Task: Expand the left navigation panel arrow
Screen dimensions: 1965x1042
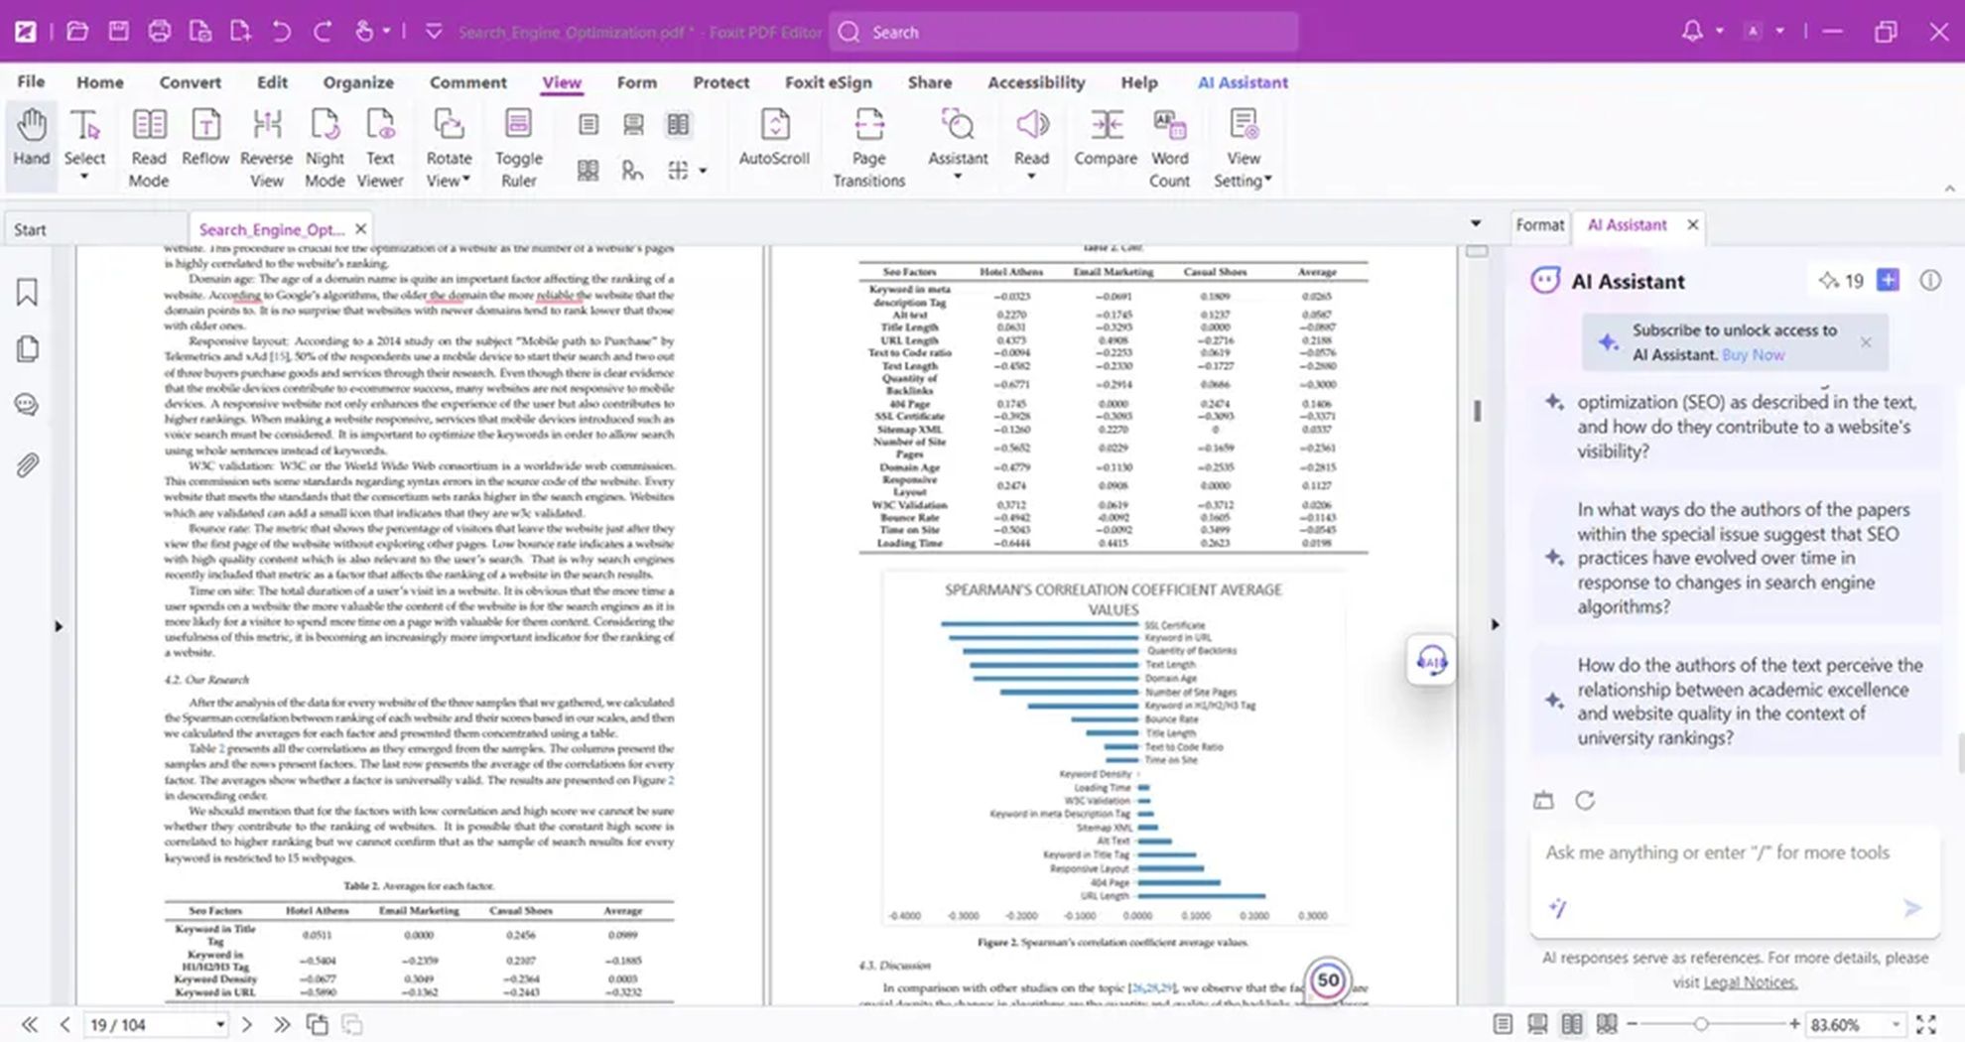Action: (x=58, y=626)
